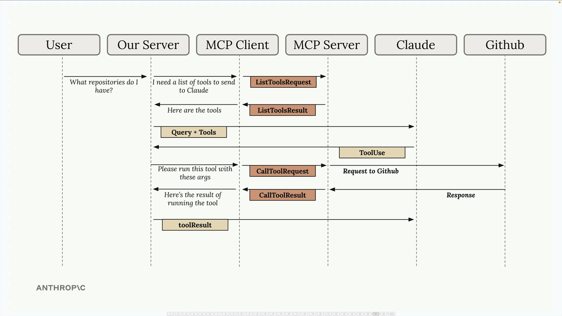Click the MCP Client header box

[x=237, y=45]
